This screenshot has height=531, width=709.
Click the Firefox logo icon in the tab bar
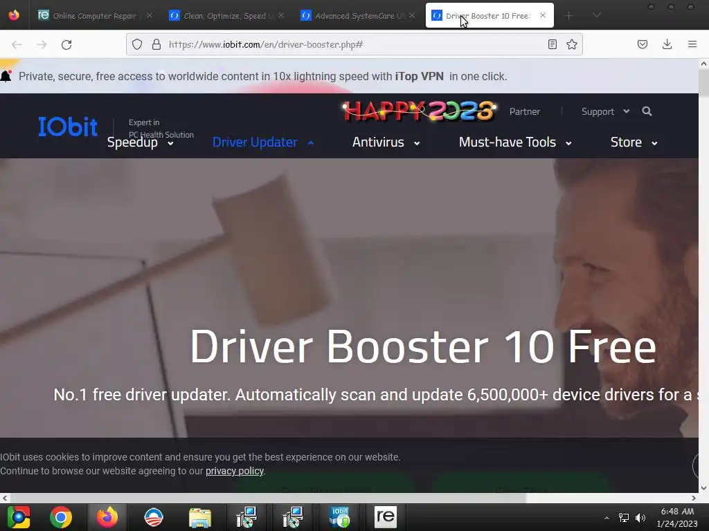14,15
